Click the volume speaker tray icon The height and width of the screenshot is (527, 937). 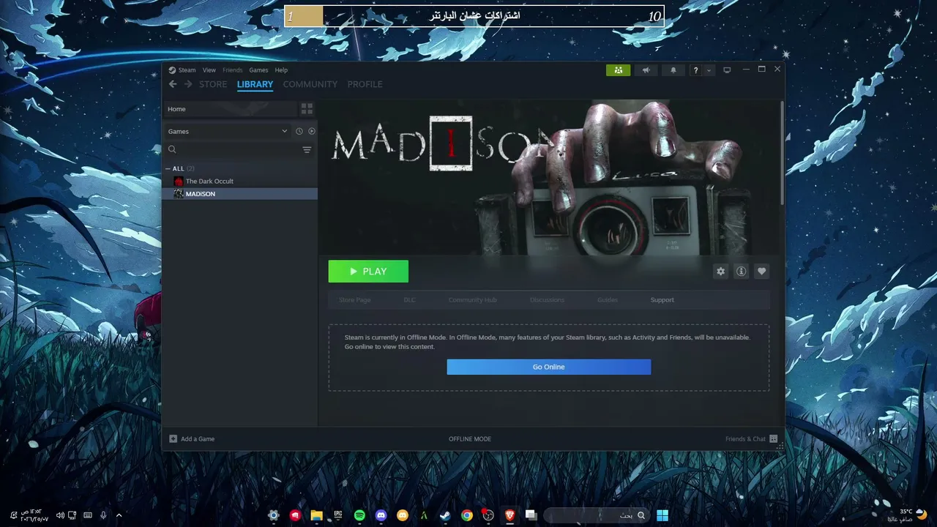[x=60, y=515]
